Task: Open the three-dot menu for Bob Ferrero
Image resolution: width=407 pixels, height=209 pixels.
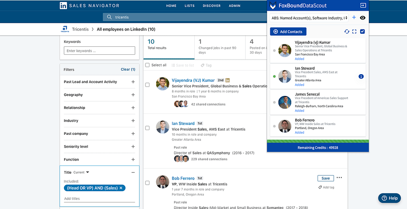Action: click(339, 178)
